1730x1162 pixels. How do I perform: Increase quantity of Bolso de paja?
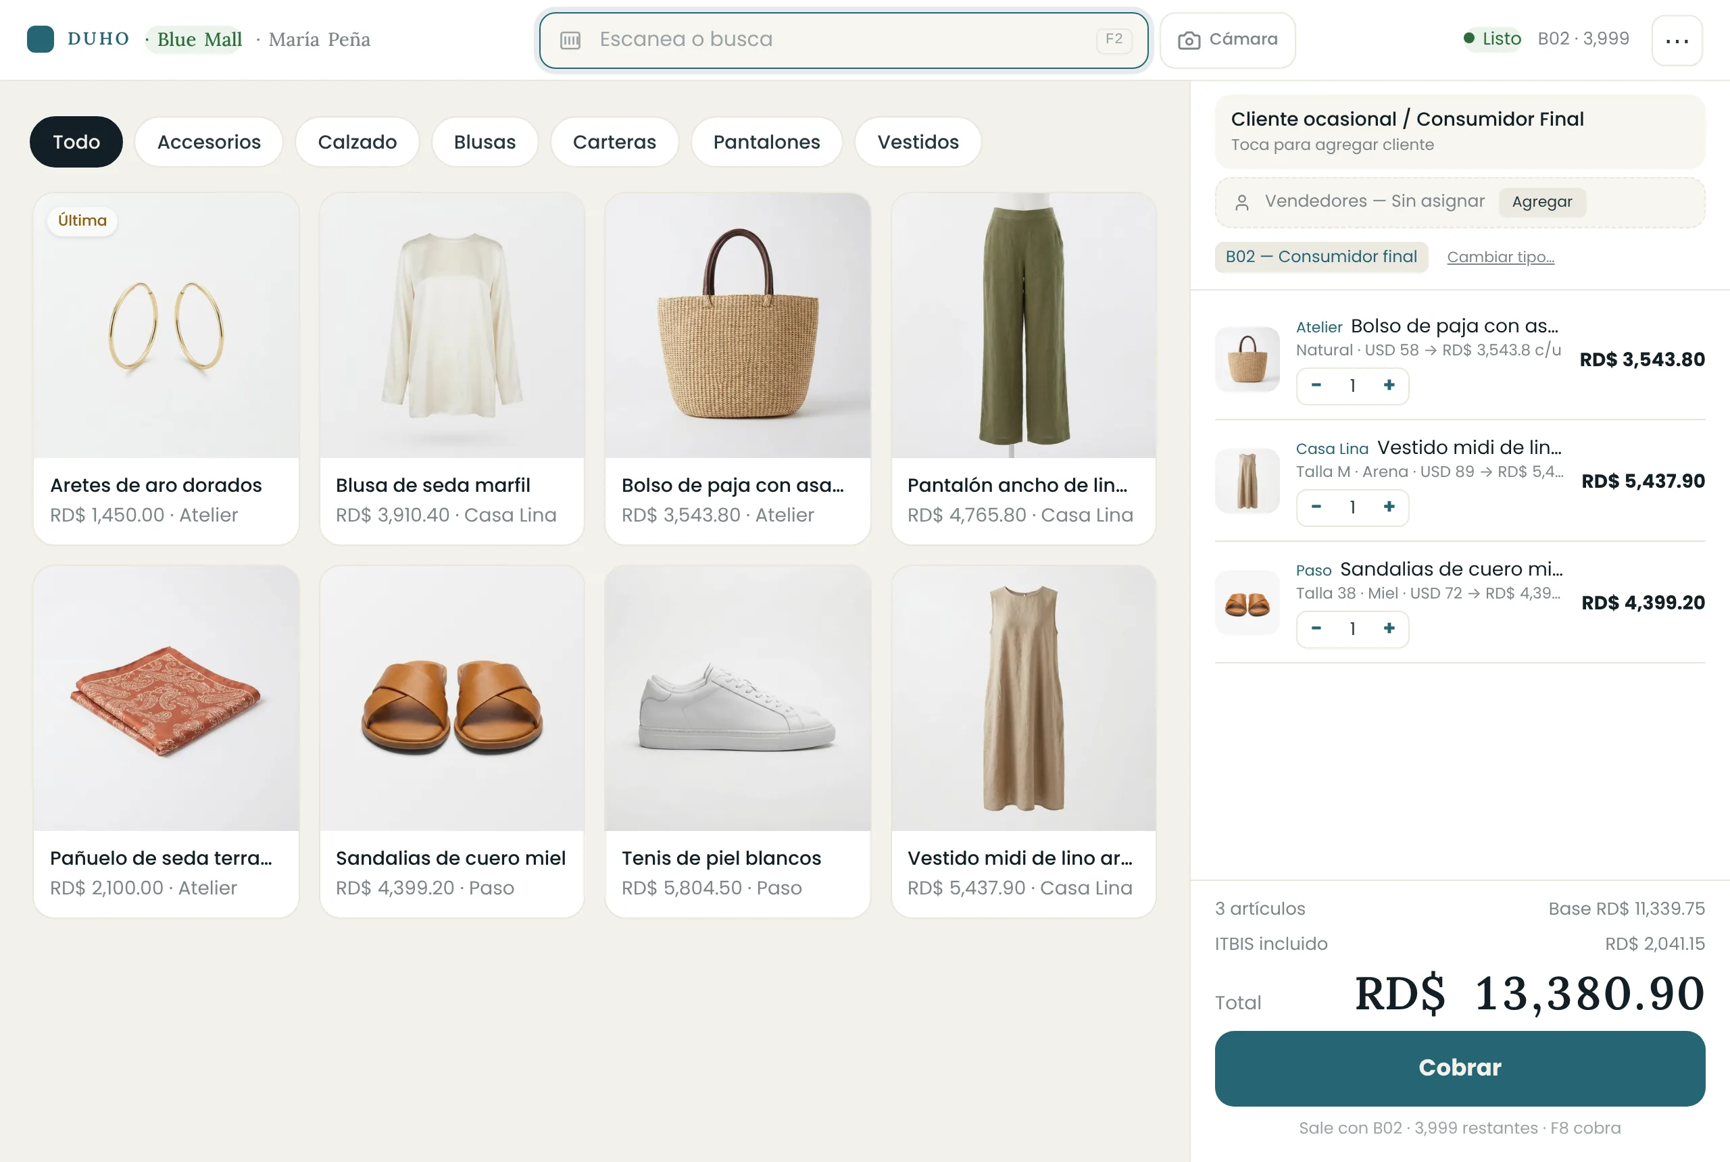tap(1389, 385)
